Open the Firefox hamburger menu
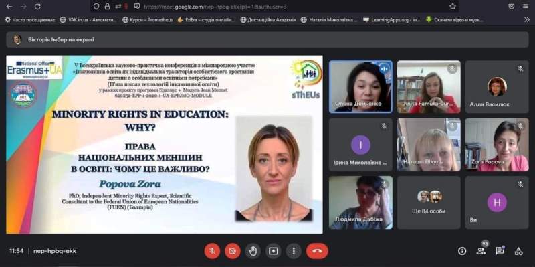Image resolution: width=535 pixels, height=267 pixels. (x=526, y=7)
